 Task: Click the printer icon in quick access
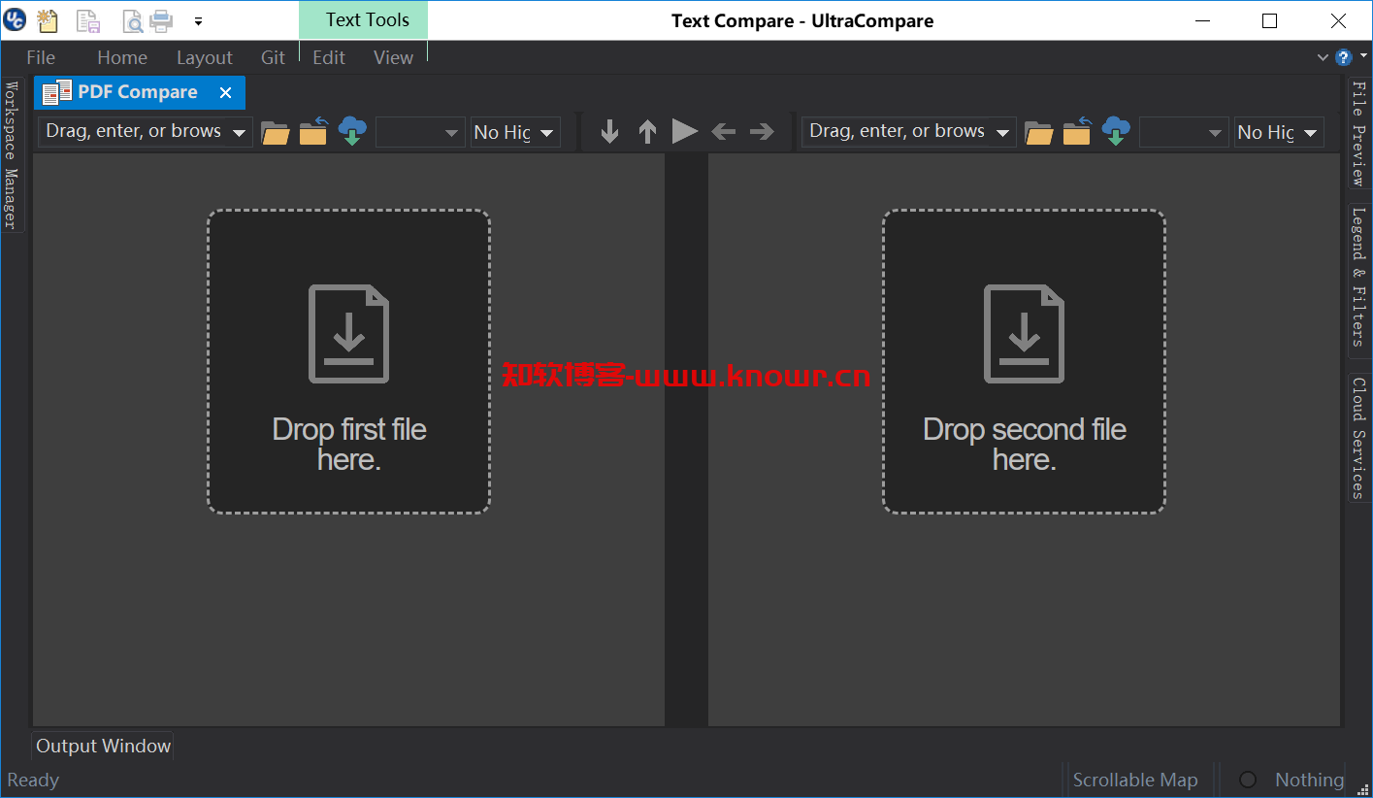click(x=161, y=19)
